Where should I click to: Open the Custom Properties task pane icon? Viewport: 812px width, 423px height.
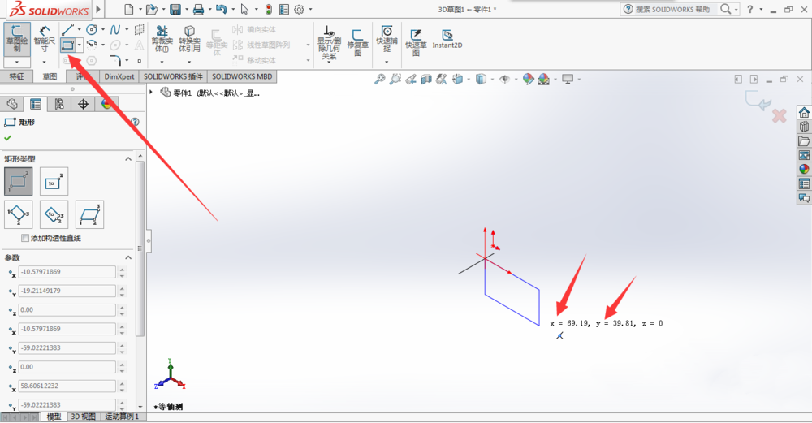click(x=804, y=183)
